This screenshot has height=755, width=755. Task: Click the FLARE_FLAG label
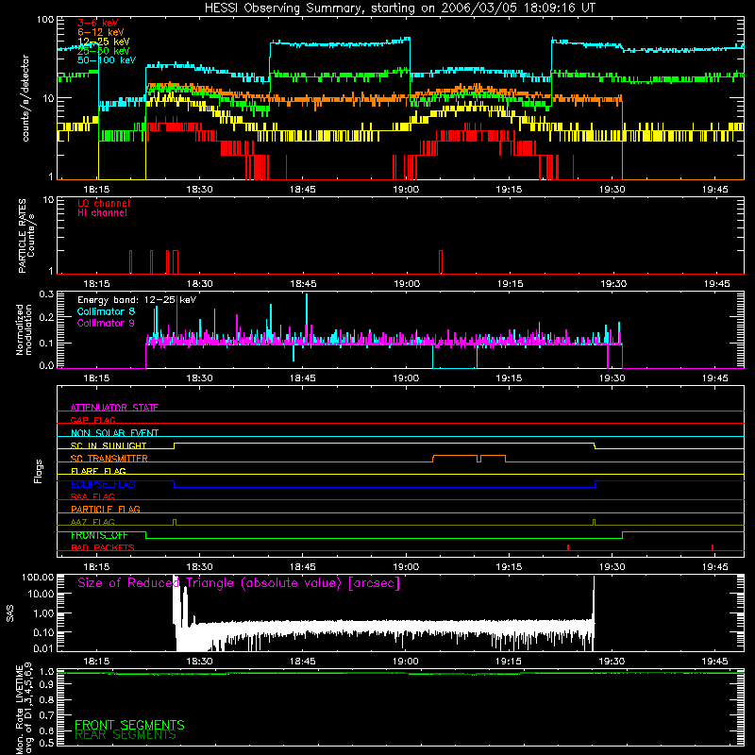tap(98, 471)
